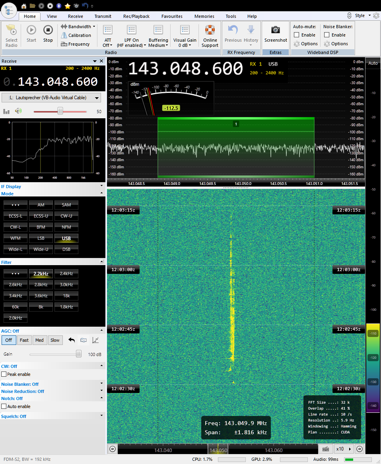Image resolution: width=381 pixels, height=464 pixels.
Task: Open the Memories ribbon tab
Action: [204, 16]
